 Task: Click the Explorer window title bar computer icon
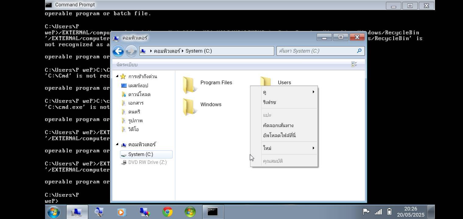(x=116, y=38)
